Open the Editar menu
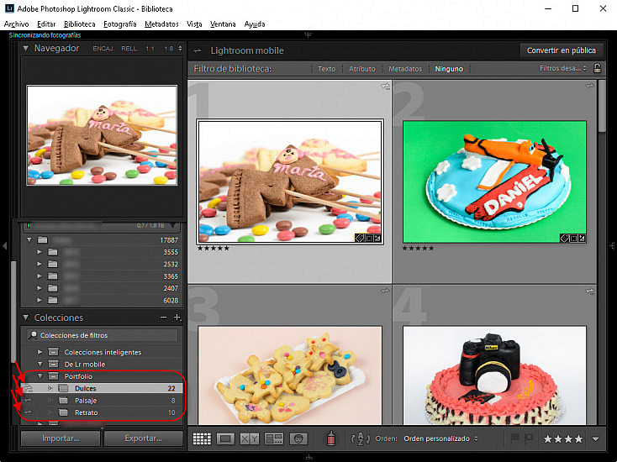Image resolution: width=617 pixels, height=462 pixels. [46, 24]
